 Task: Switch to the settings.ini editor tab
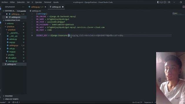click(x=56, y=7)
